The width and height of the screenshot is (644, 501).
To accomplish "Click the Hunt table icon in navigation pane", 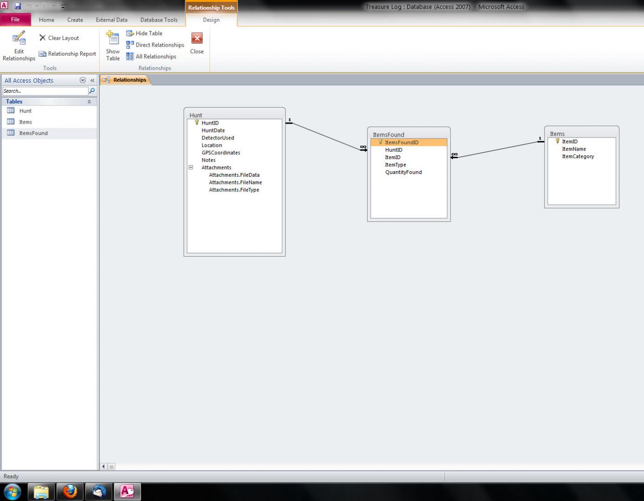I will point(11,111).
